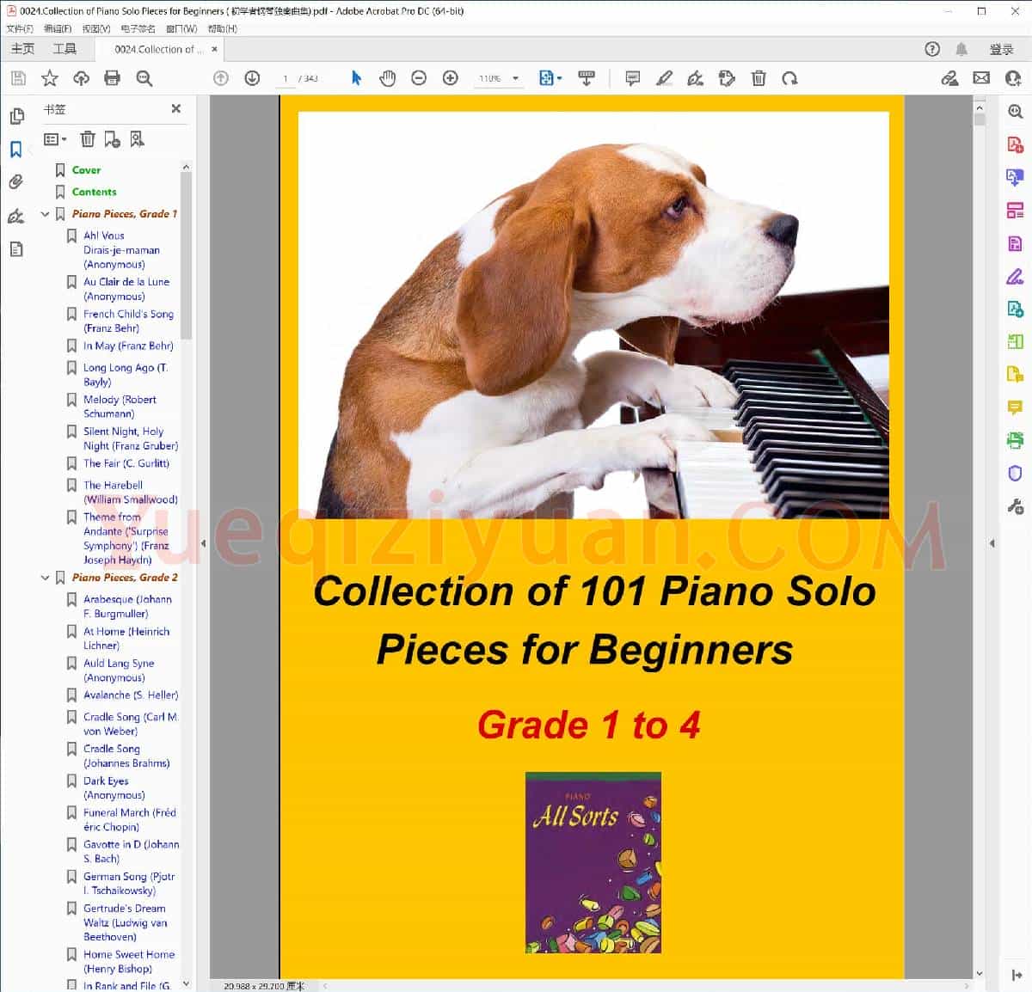Click the share with others icon
This screenshot has height=992, width=1032.
1013,78
